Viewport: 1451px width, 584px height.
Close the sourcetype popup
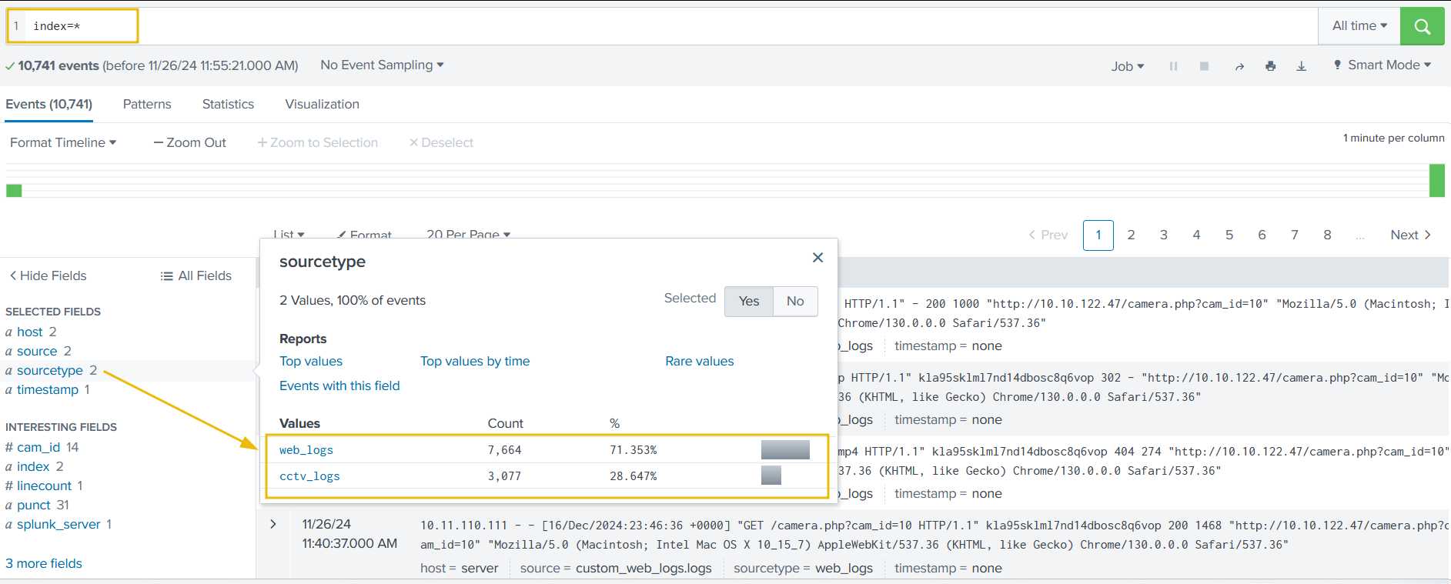click(x=817, y=258)
